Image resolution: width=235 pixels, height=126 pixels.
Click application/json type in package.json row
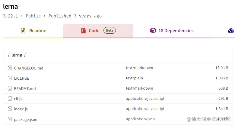(x=140, y=119)
